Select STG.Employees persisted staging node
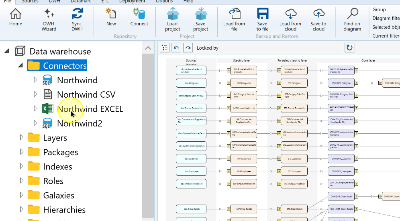The width and height of the screenshot is (400, 221). 294,171
